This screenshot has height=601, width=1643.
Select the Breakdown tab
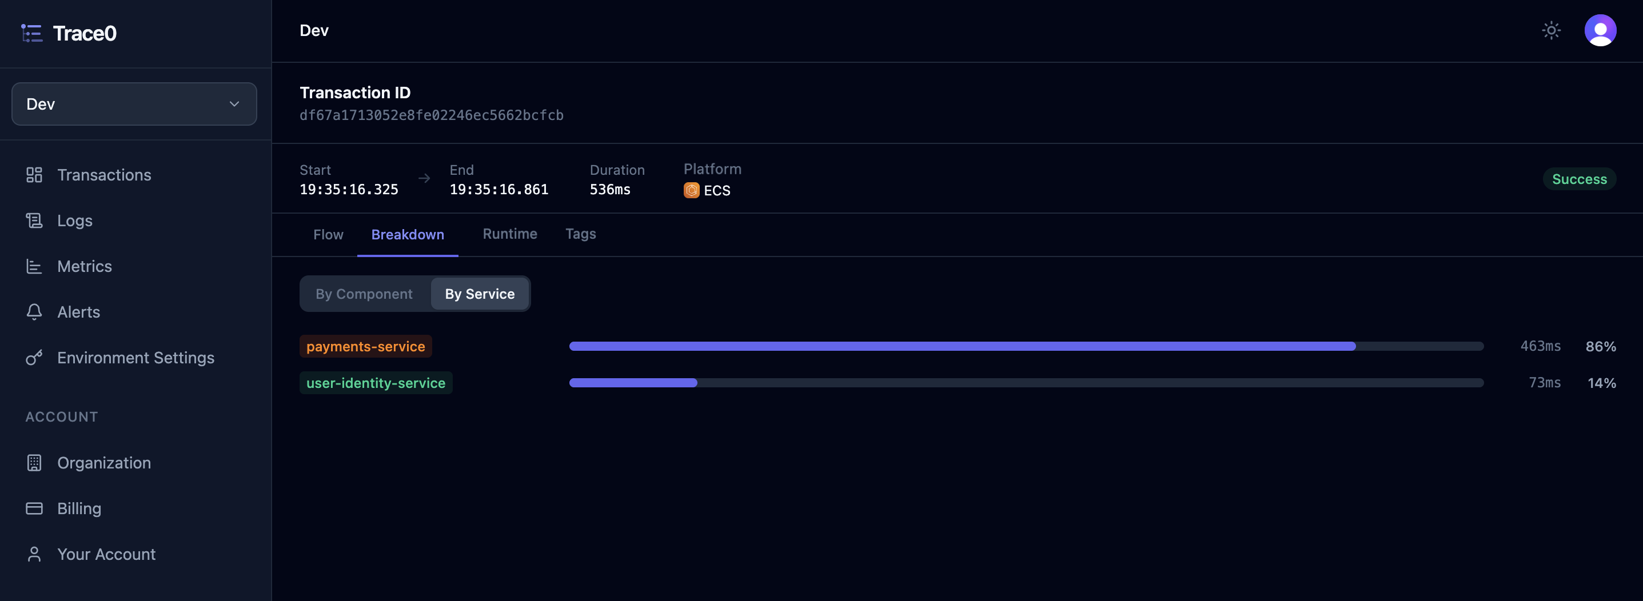[408, 235]
